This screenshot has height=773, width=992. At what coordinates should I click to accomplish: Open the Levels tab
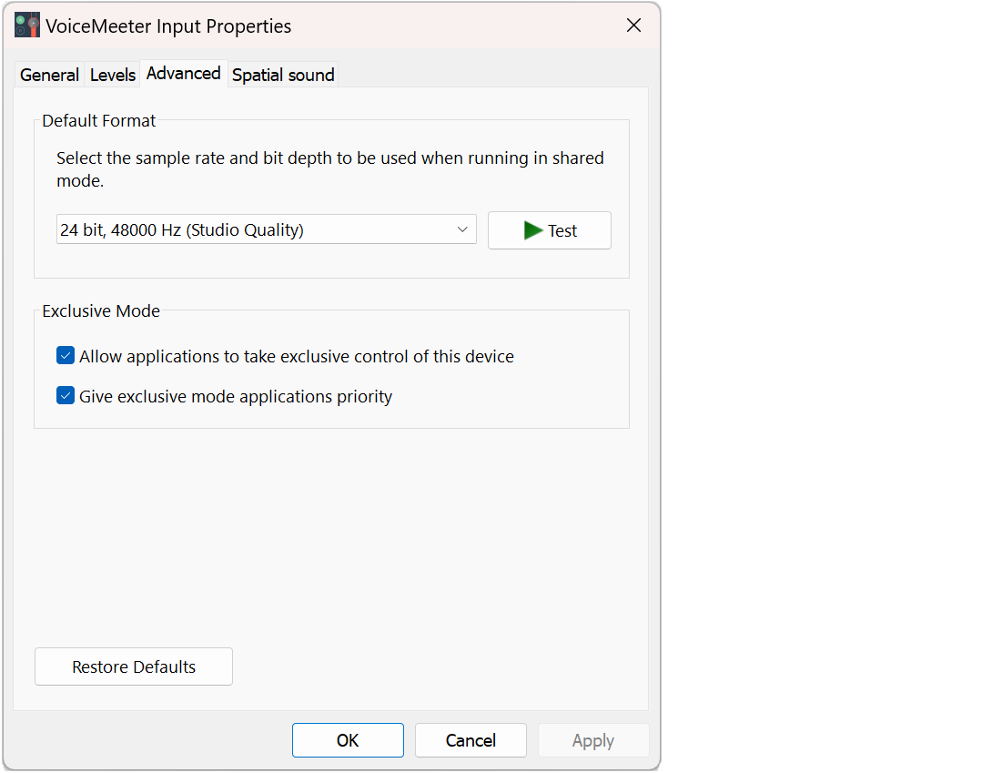(x=113, y=75)
